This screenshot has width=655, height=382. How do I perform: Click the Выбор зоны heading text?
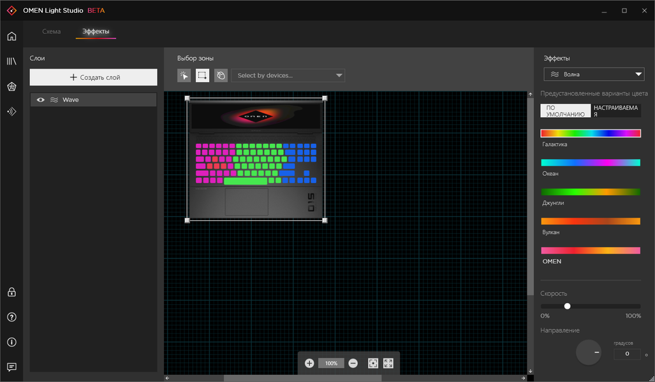[x=195, y=59]
